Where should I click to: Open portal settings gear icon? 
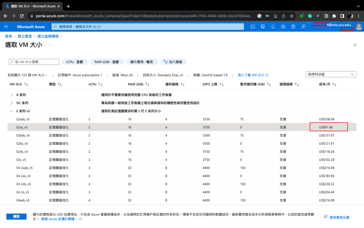coord(283,27)
